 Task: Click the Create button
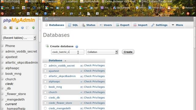pos(128,52)
